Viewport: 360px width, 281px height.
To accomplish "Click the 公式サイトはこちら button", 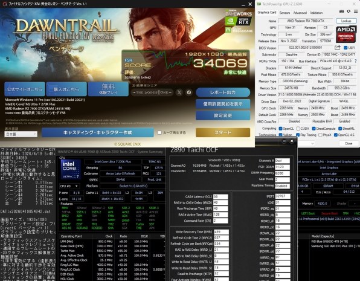I will click(x=25, y=89).
